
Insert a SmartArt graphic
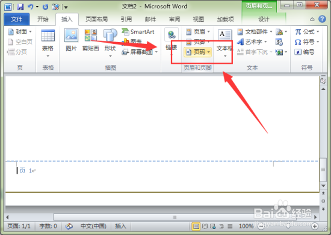(138, 32)
